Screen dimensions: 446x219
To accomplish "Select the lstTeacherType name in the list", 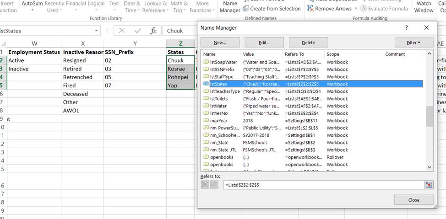I will (225, 91).
